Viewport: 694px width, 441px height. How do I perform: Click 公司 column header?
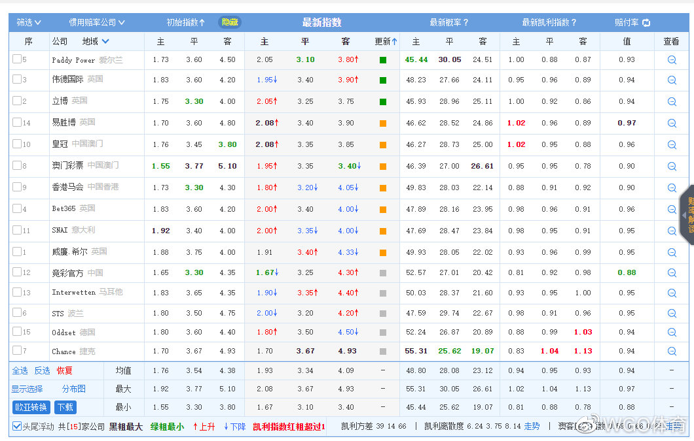coord(60,42)
